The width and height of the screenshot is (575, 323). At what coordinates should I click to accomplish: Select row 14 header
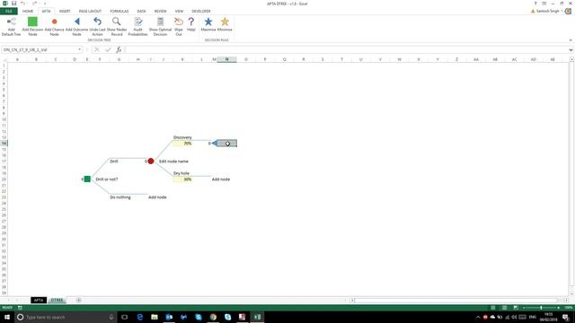pos(4,144)
